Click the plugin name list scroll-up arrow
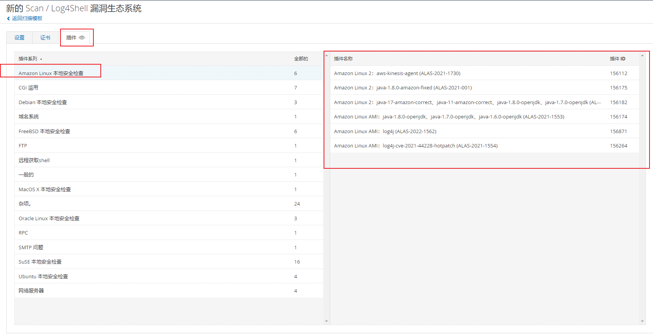The height and width of the screenshot is (334, 653). [642, 55]
